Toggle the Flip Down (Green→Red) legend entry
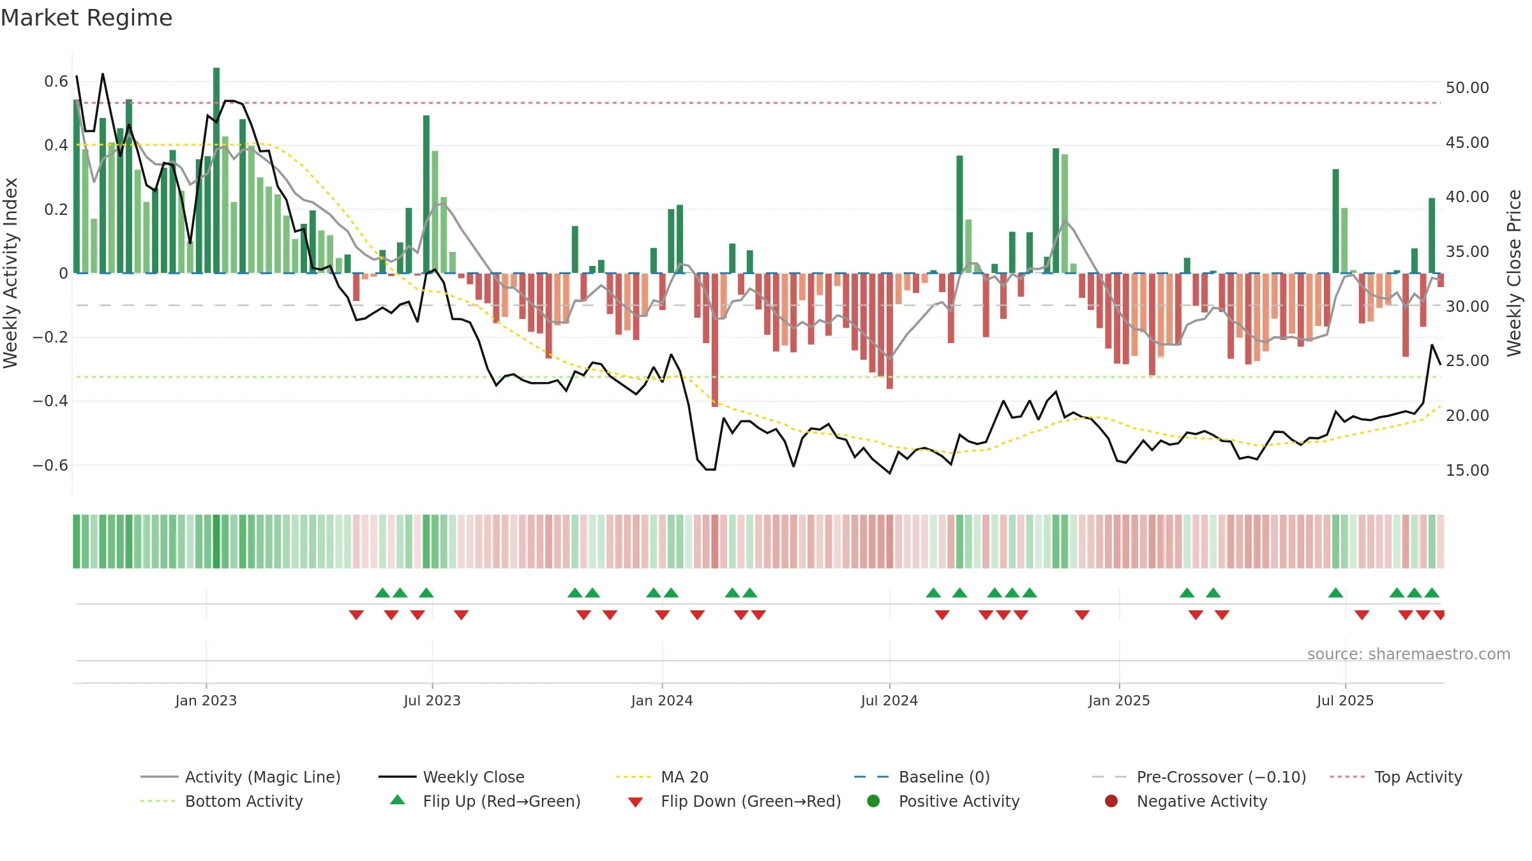The width and height of the screenshot is (1532, 861). click(734, 801)
